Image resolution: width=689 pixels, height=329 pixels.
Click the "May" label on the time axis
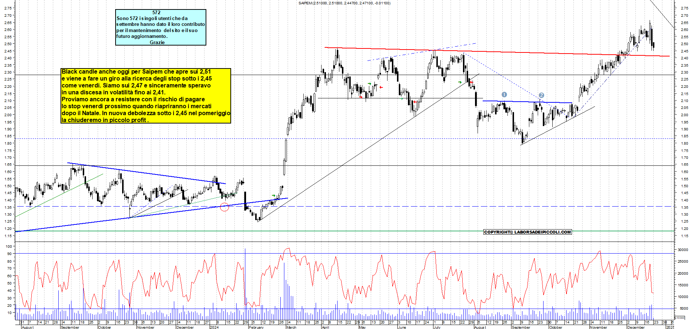pos(362,327)
